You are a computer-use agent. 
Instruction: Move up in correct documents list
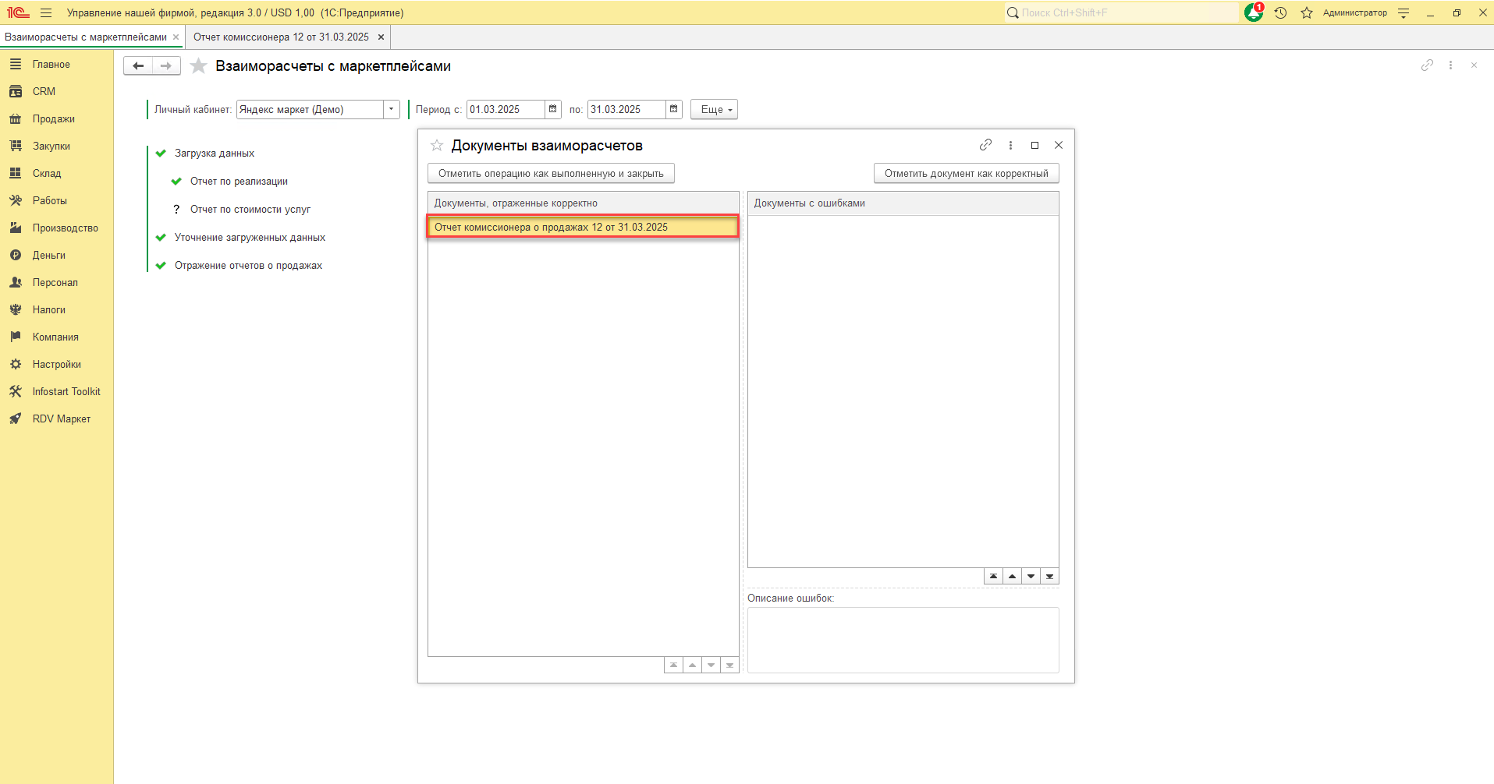[692, 666]
